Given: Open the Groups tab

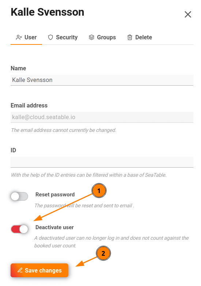Looking at the screenshot, I should coord(102,38).
